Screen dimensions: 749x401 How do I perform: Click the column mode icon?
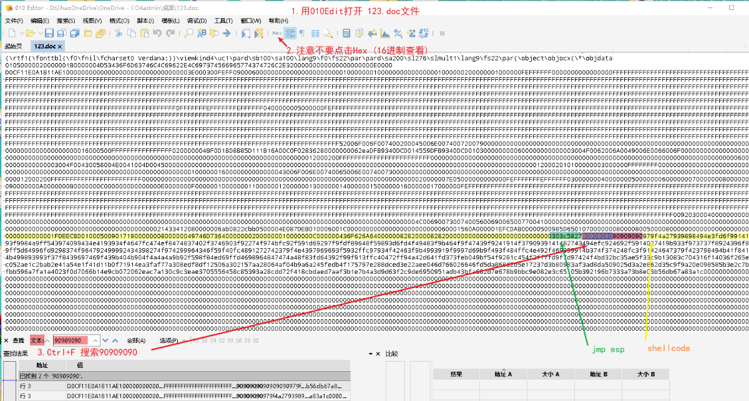[315, 32]
